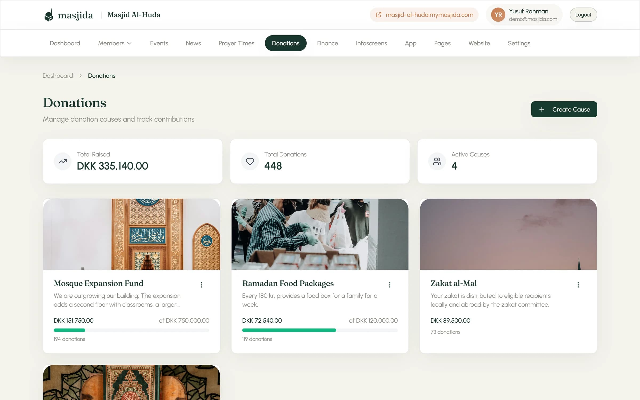The height and width of the screenshot is (400, 640).
Task: Click the Masjid Al-Huda header title
Action: [x=134, y=15]
